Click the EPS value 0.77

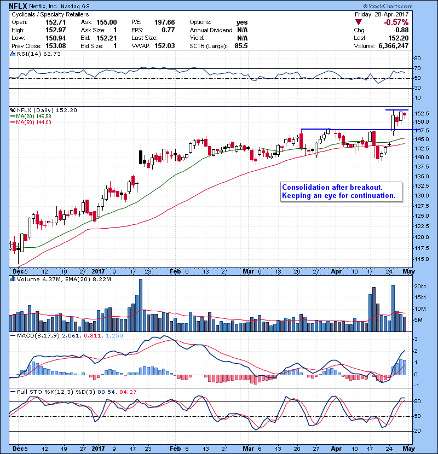pos(168,30)
